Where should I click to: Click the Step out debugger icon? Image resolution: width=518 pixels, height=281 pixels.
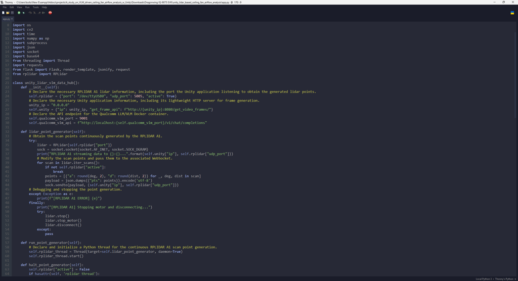[x=39, y=13]
